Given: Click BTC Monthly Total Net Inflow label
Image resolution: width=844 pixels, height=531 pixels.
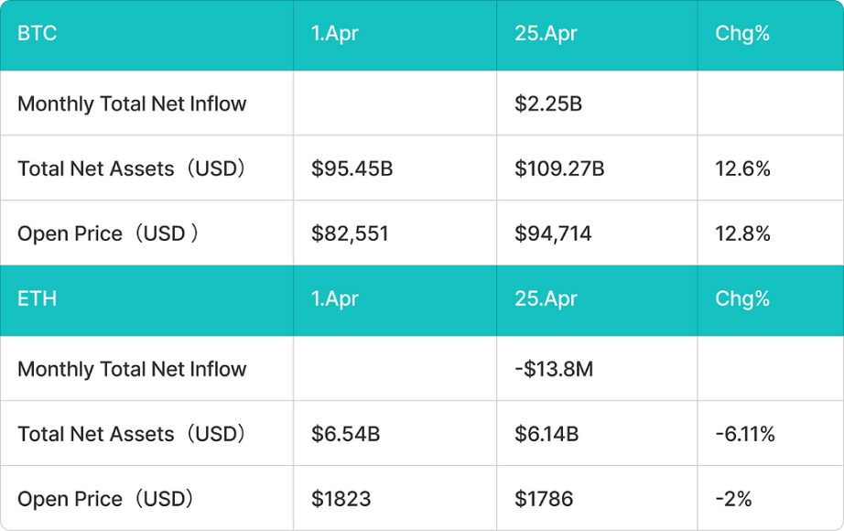Looking at the screenshot, I should pyautogui.click(x=132, y=104).
